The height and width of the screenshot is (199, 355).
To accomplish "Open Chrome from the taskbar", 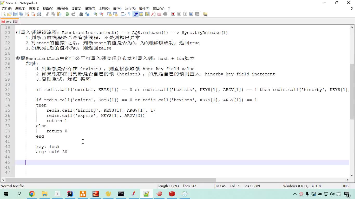I will (x=32, y=194).
